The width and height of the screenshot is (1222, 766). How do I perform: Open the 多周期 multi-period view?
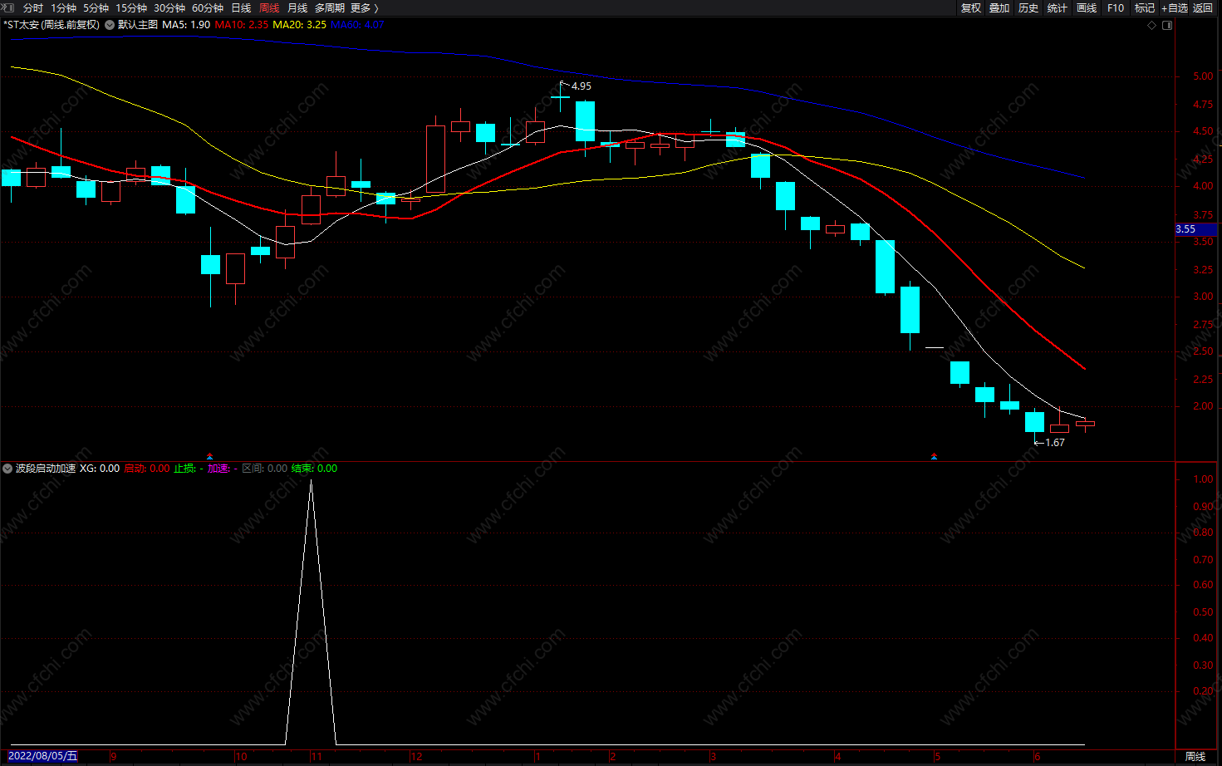pyautogui.click(x=329, y=7)
